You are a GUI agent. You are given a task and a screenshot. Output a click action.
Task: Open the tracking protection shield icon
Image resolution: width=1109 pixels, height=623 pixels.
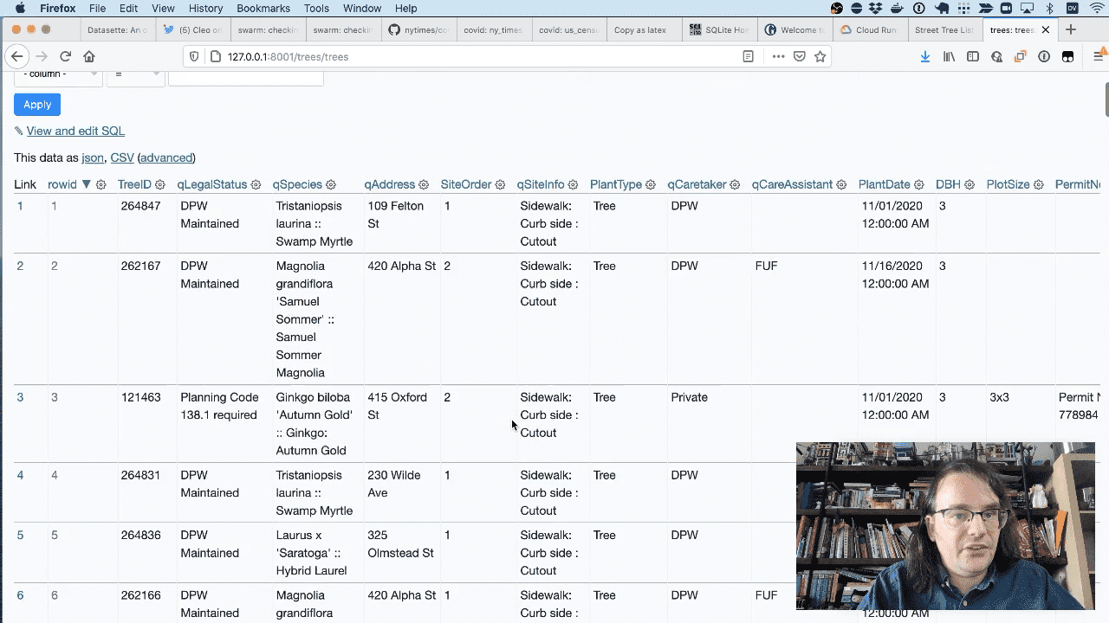pos(194,56)
